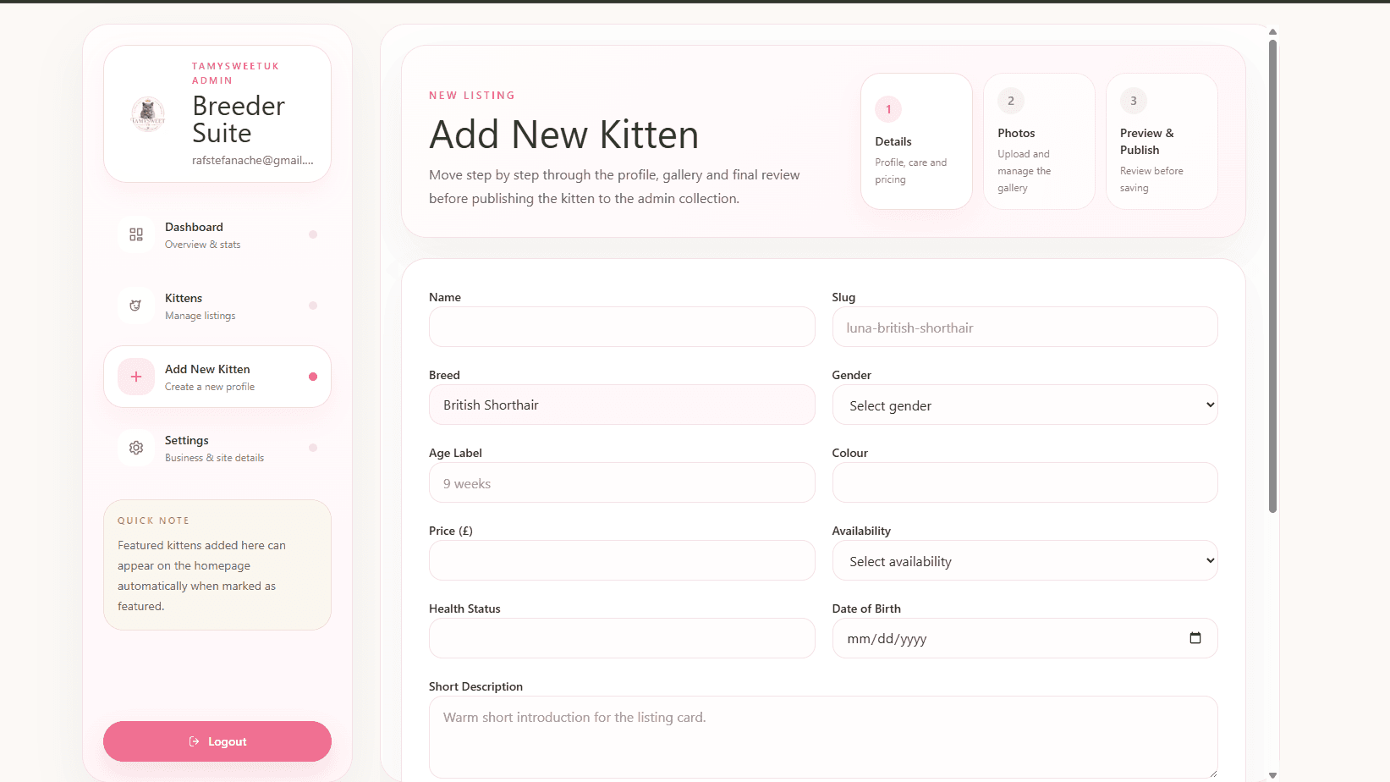The width and height of the screenshot is (1390, 782).
Task: Click the Breed field with British Shorthair
Action: click(x=622, y=405)
